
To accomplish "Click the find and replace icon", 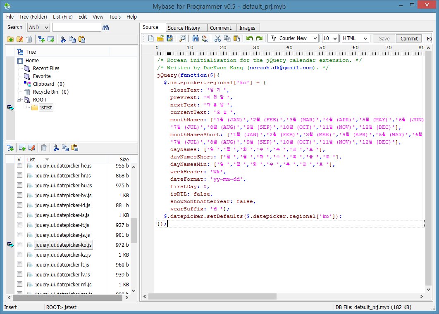I will 205,38.
